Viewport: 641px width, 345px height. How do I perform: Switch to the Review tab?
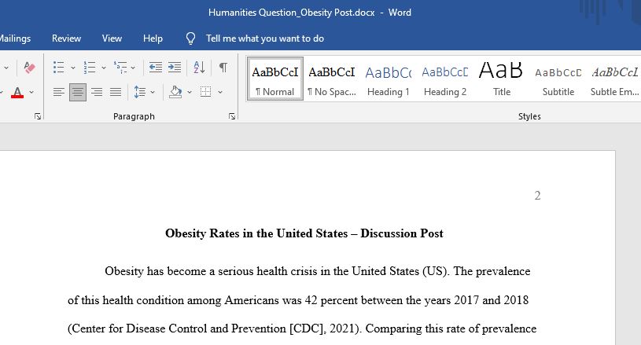pyautogui.click(x=66, y=39)
